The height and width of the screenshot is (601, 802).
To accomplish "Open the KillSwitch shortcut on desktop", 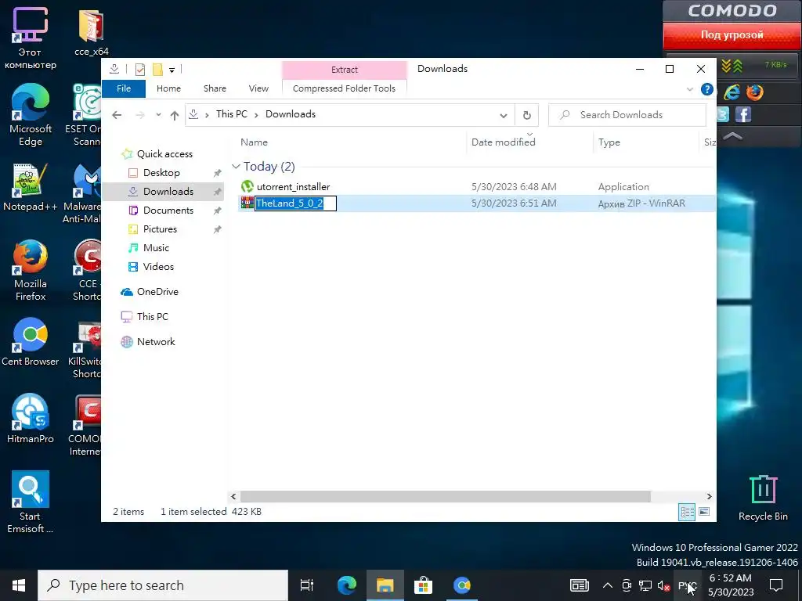I will pyautogui.click(x=85, y=350).
